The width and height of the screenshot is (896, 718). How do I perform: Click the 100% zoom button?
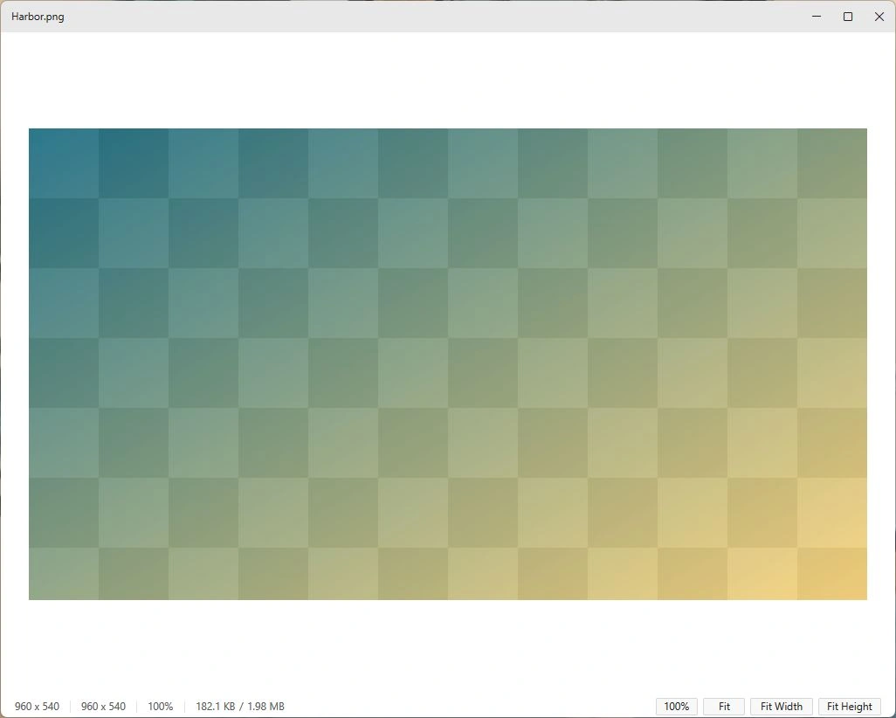click(x=676, y=706)
